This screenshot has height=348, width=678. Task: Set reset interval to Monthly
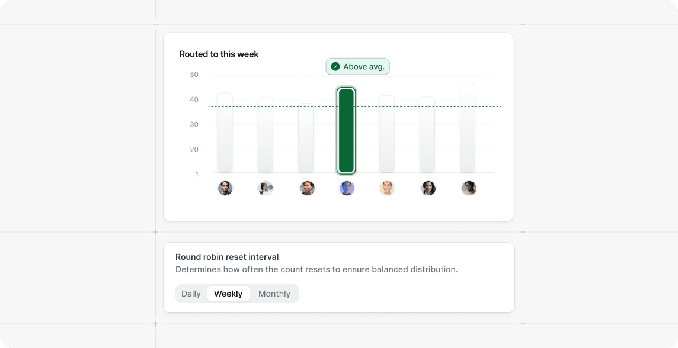(x=274, y=294)
